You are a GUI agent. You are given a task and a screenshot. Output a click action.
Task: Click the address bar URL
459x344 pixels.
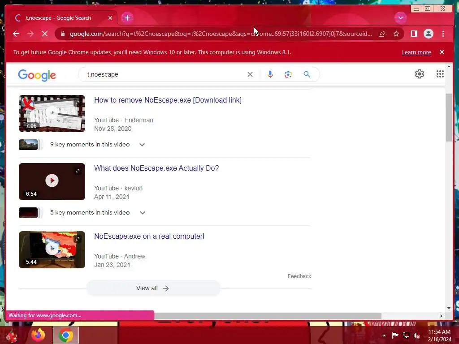pyautogui.click(x=221, y=34)
